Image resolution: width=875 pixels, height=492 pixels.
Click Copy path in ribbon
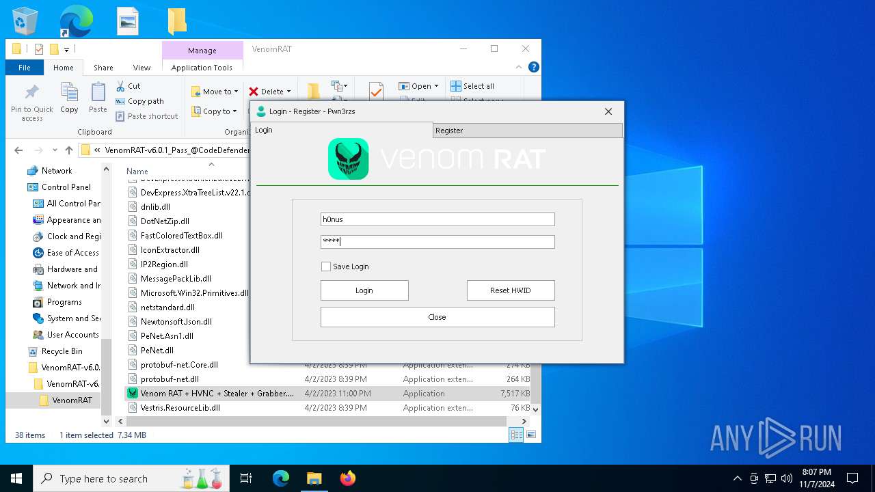139,101
